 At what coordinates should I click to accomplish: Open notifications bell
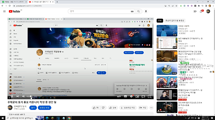coord(201,11)
